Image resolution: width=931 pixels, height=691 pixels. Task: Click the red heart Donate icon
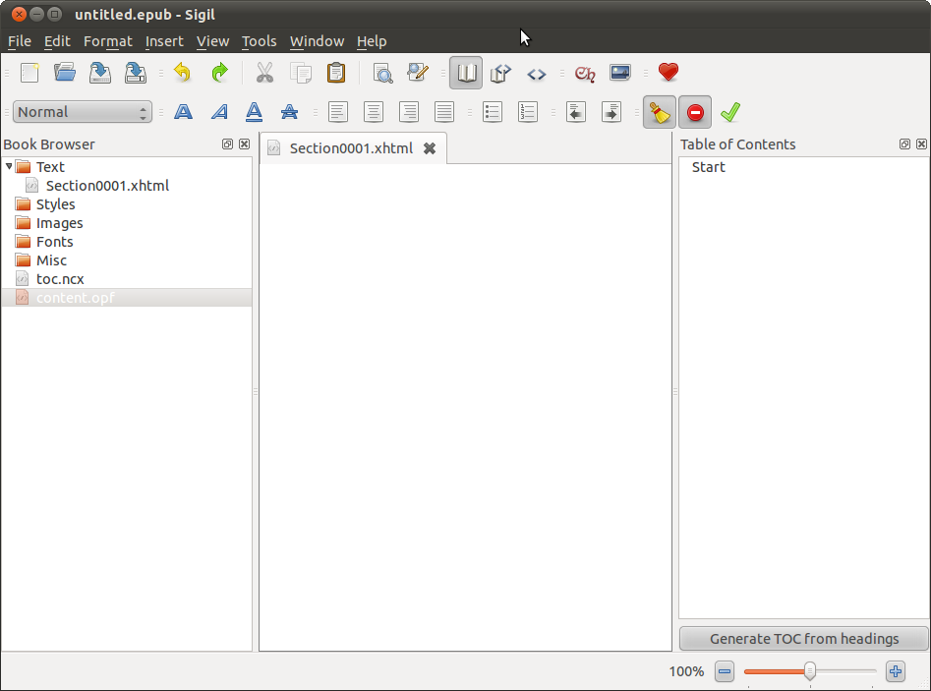(x=669, y=73)
